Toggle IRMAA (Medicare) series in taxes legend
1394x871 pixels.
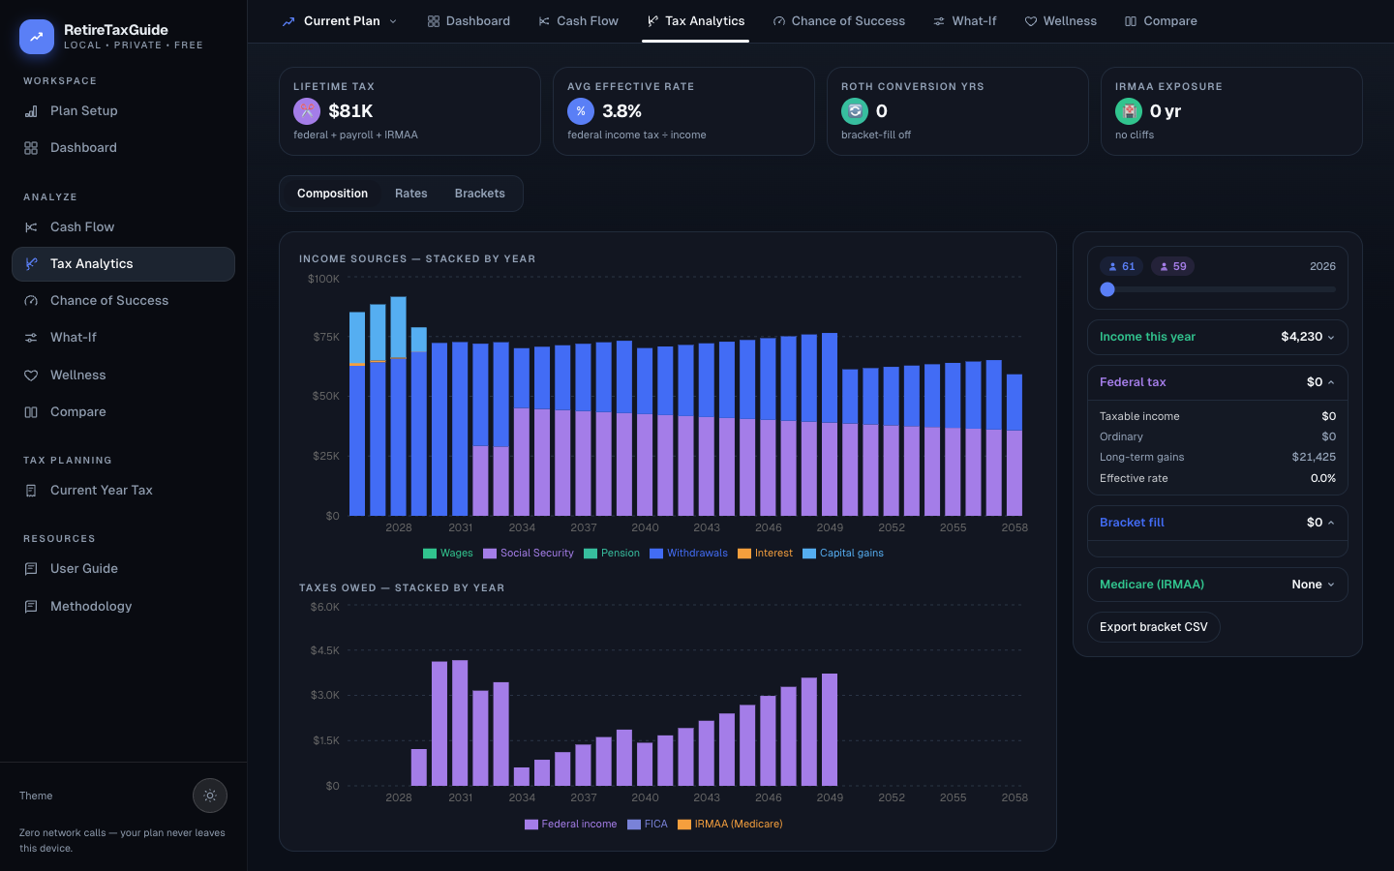(x=730, y=825)
